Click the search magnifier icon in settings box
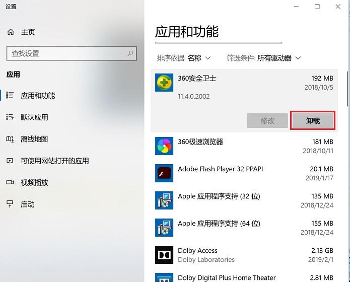 click(x=130, y=53)
